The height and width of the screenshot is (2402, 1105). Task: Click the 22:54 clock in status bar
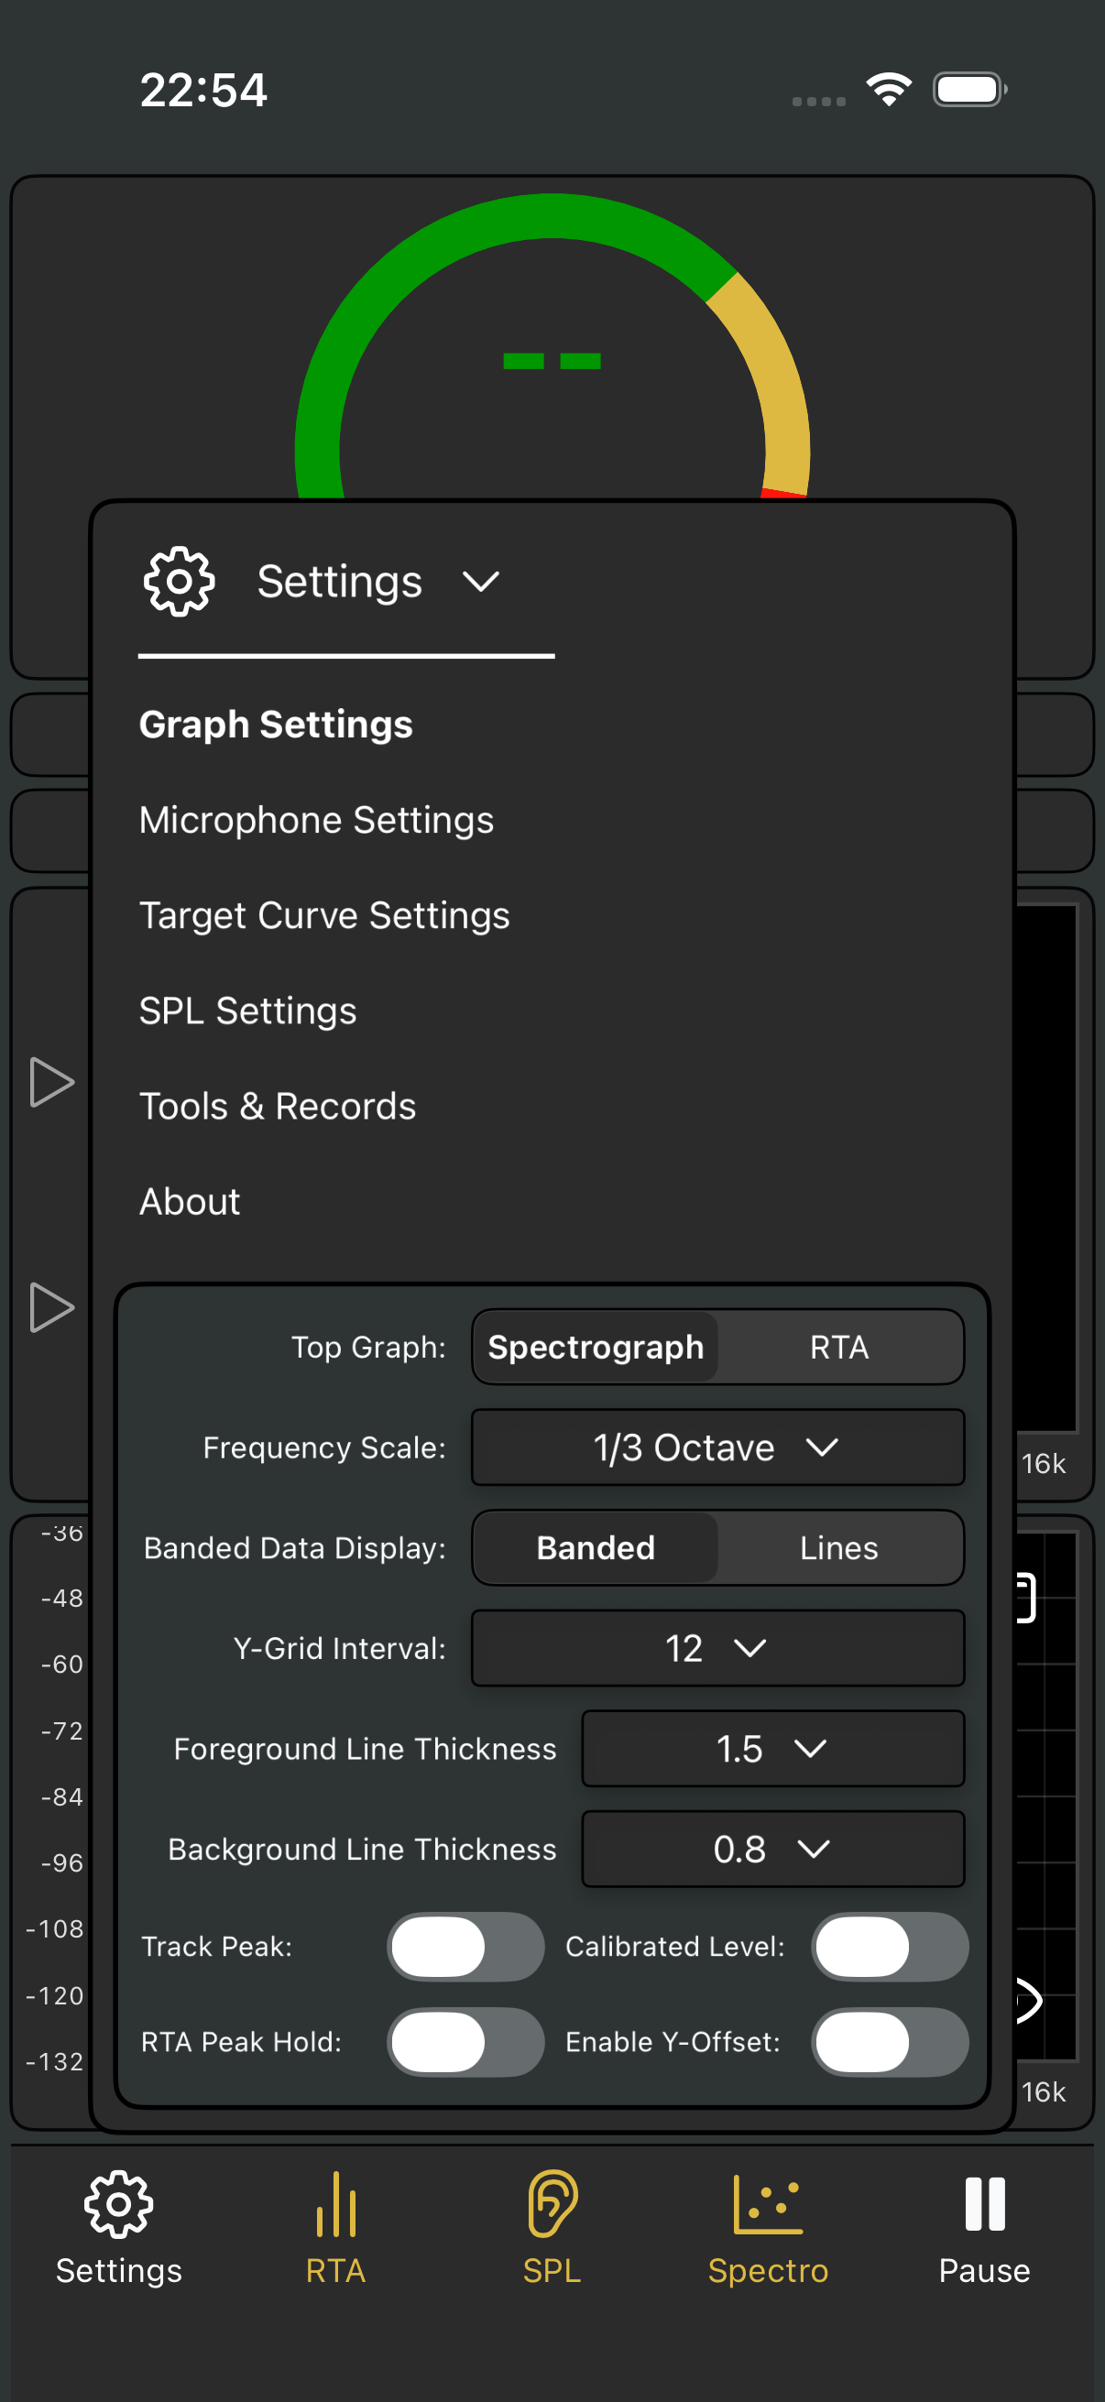203,91
